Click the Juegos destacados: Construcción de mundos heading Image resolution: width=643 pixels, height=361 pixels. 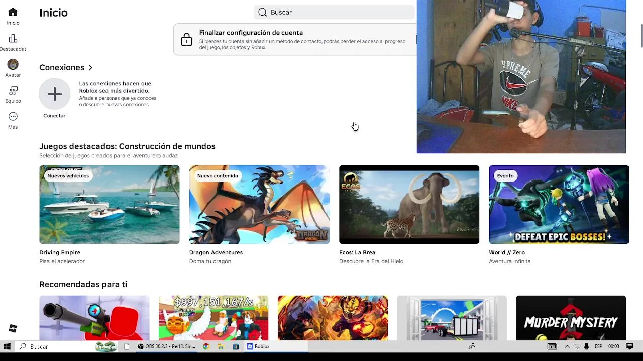click(x=127, y=146)
